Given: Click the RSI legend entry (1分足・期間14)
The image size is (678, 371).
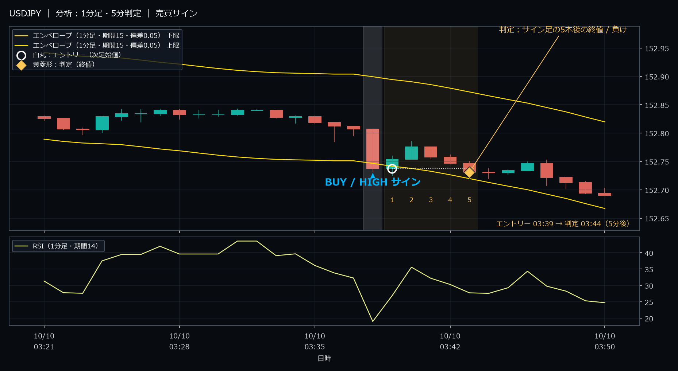Looking at the screenshot, I should [57, 246].
